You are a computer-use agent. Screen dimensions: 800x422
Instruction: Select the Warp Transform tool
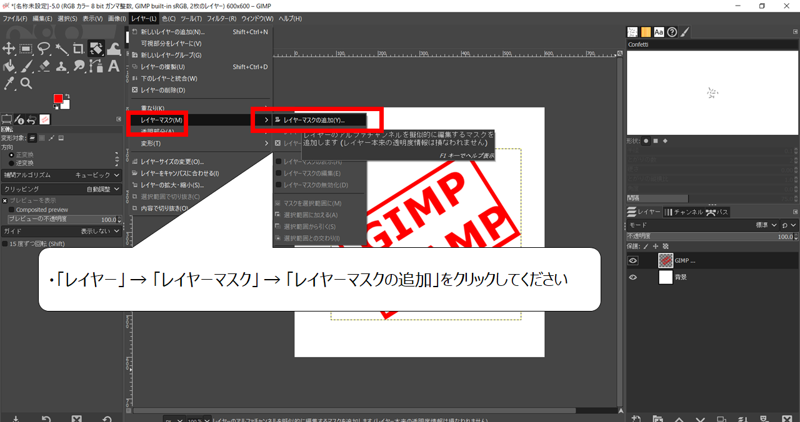(114, 49)
